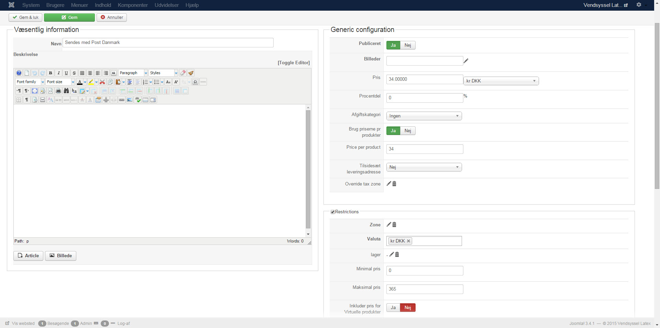Open the Menuer menu
Image resolution: width=660 pixels, height=328 pixels.
pos(79,5)
